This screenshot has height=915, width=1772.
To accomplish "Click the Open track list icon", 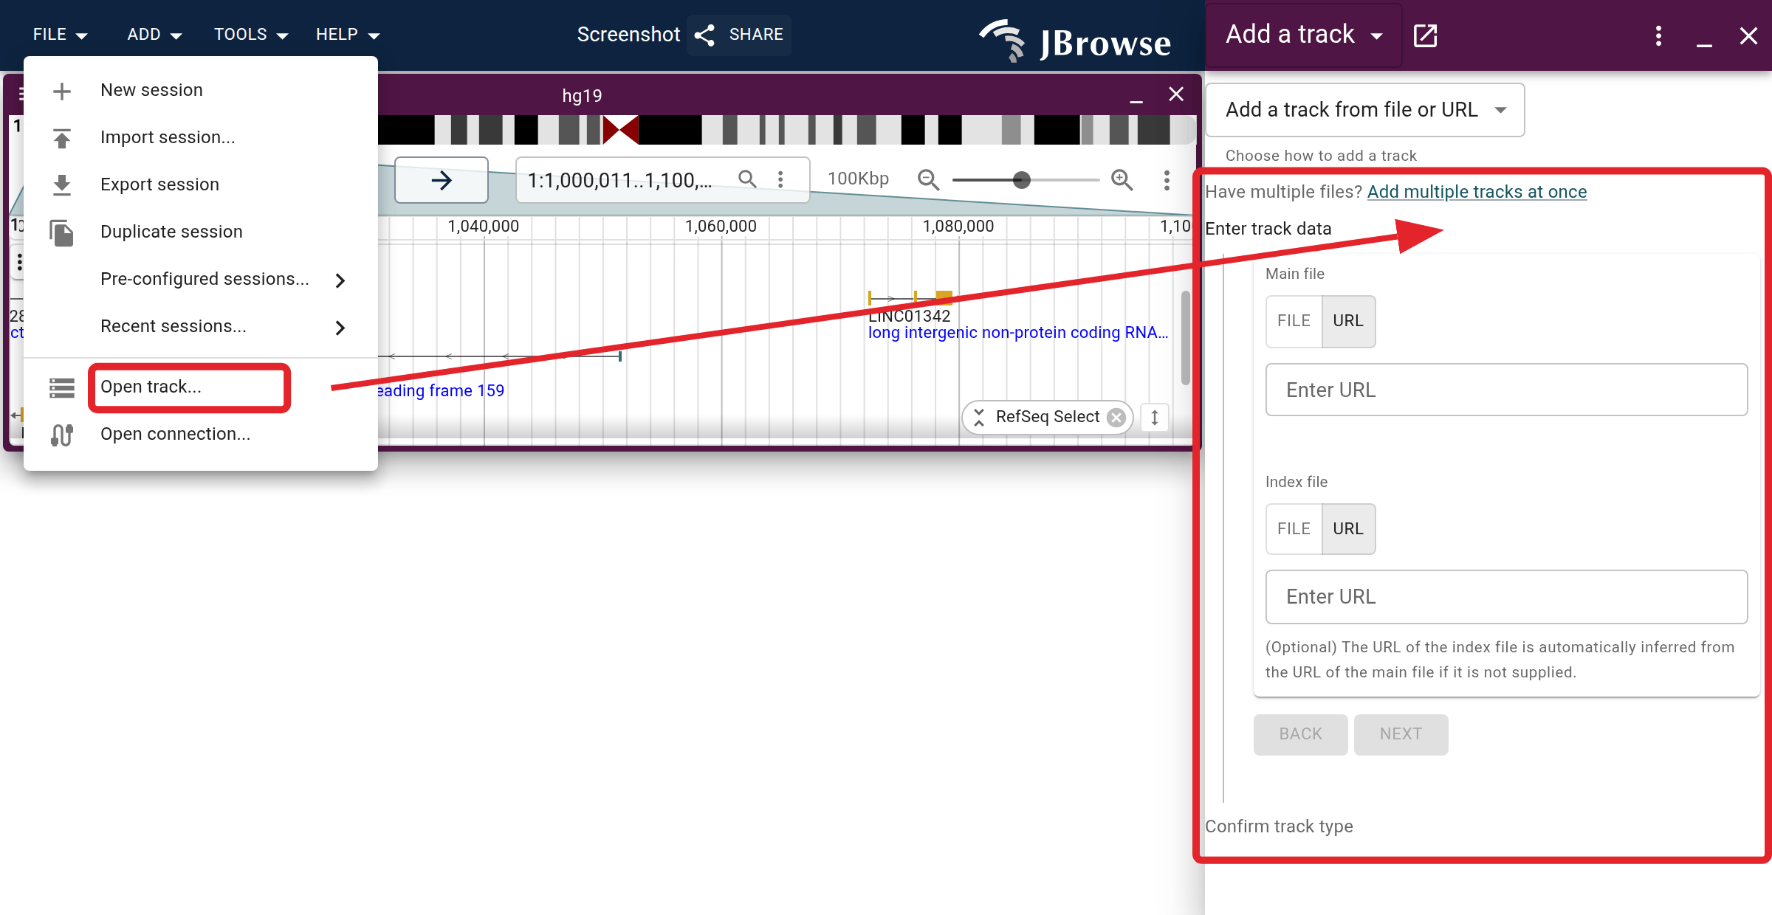I will (x=62, y=387).
